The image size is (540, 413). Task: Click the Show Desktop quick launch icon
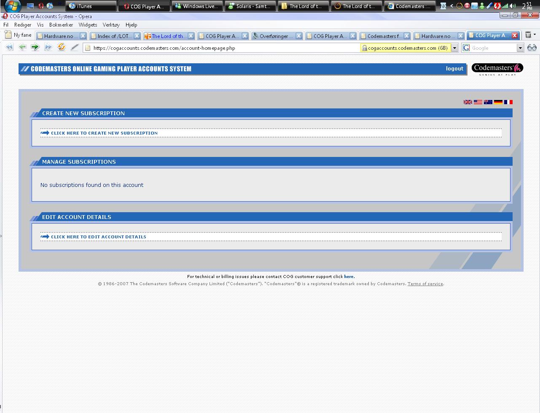click(x=30, y=6)
